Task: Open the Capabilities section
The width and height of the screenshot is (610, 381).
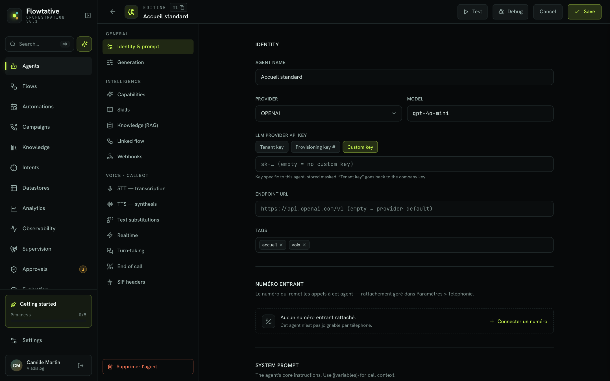Action: (148, 95)
